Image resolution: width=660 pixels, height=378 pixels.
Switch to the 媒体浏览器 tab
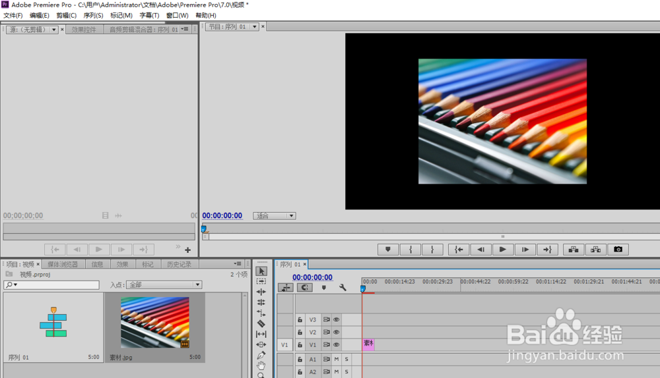pyautogui.click(x=63, y=264)
